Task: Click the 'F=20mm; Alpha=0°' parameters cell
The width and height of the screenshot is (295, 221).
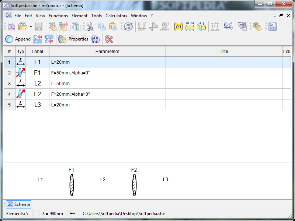Action: pyautogui.click(x=107, y=94)
